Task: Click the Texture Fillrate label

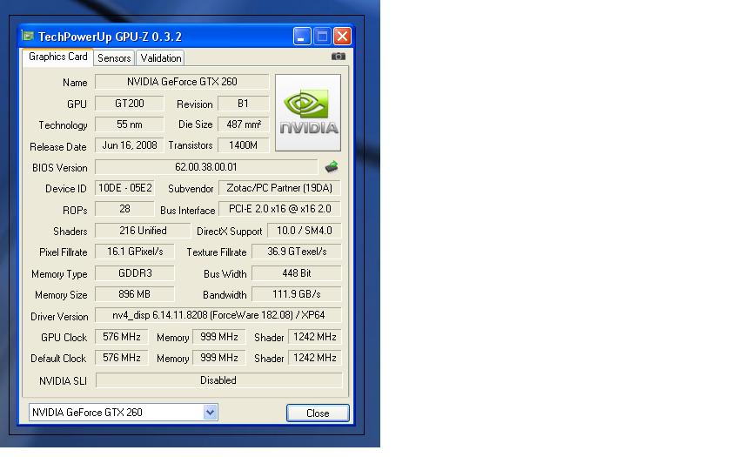Action: click(x=217, y=252)
